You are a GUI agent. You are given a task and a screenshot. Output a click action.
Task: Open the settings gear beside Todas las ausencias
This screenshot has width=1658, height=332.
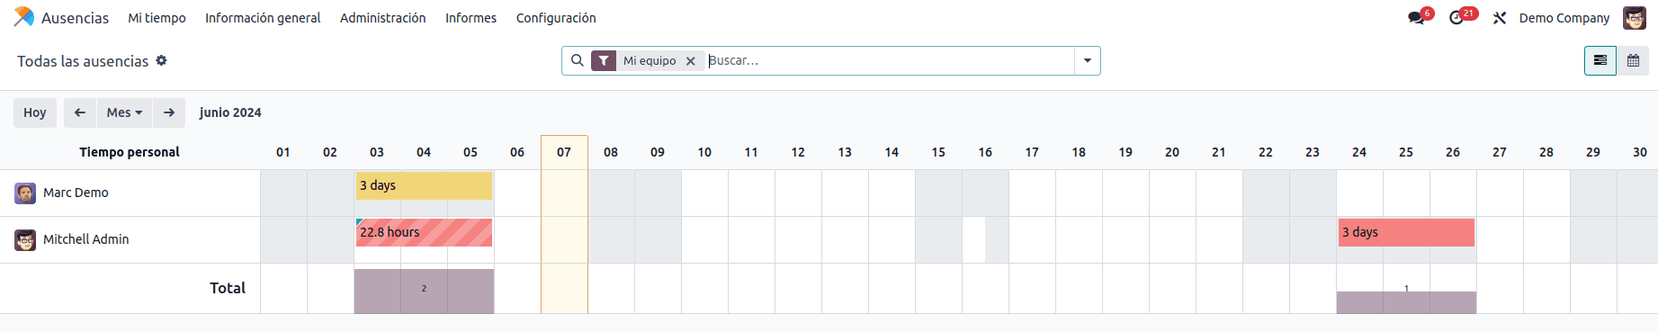click(161, 60)
